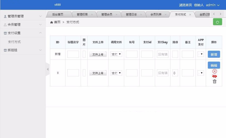226x138 pixels.
Task: Click the 备注 input in the 新增 row
Action: [188, 54]
